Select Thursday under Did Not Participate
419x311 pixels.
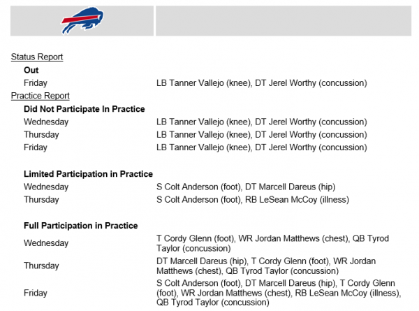pyautogui.click(x=41, y=135)
